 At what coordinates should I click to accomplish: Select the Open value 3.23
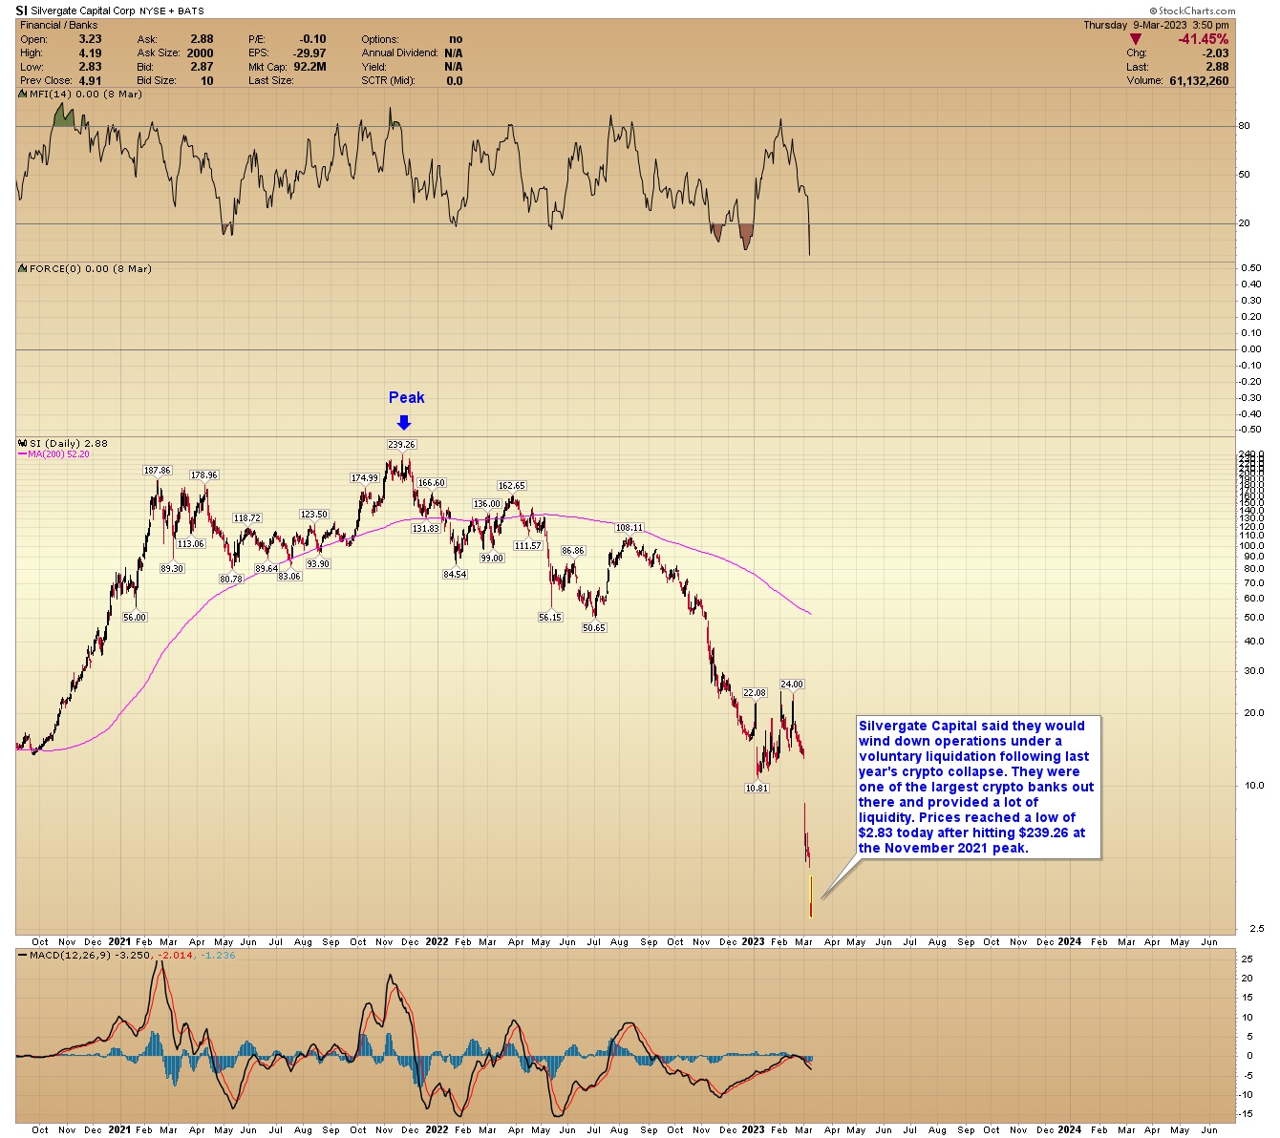coord(90,39)
